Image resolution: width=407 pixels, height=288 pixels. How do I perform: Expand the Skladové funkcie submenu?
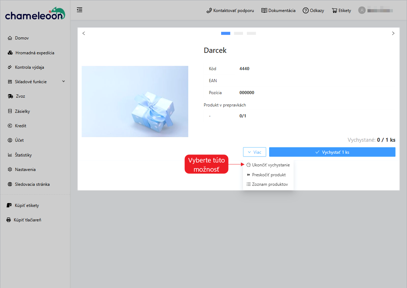(x=63, y=81)
